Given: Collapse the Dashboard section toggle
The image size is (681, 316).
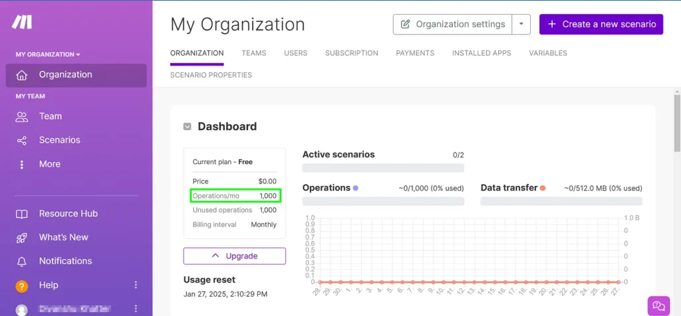Looking at the screenshot, I should click(x=187, y=127).
